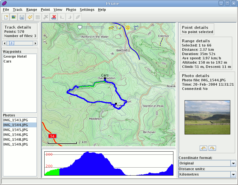Click the open file toolbar icon
This screenshot has width=238, height=185.
pyautogui.click(x=6, y=17)
